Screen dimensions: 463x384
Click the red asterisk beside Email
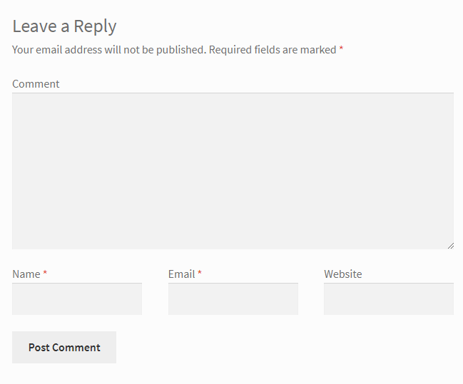pos(200,272)
